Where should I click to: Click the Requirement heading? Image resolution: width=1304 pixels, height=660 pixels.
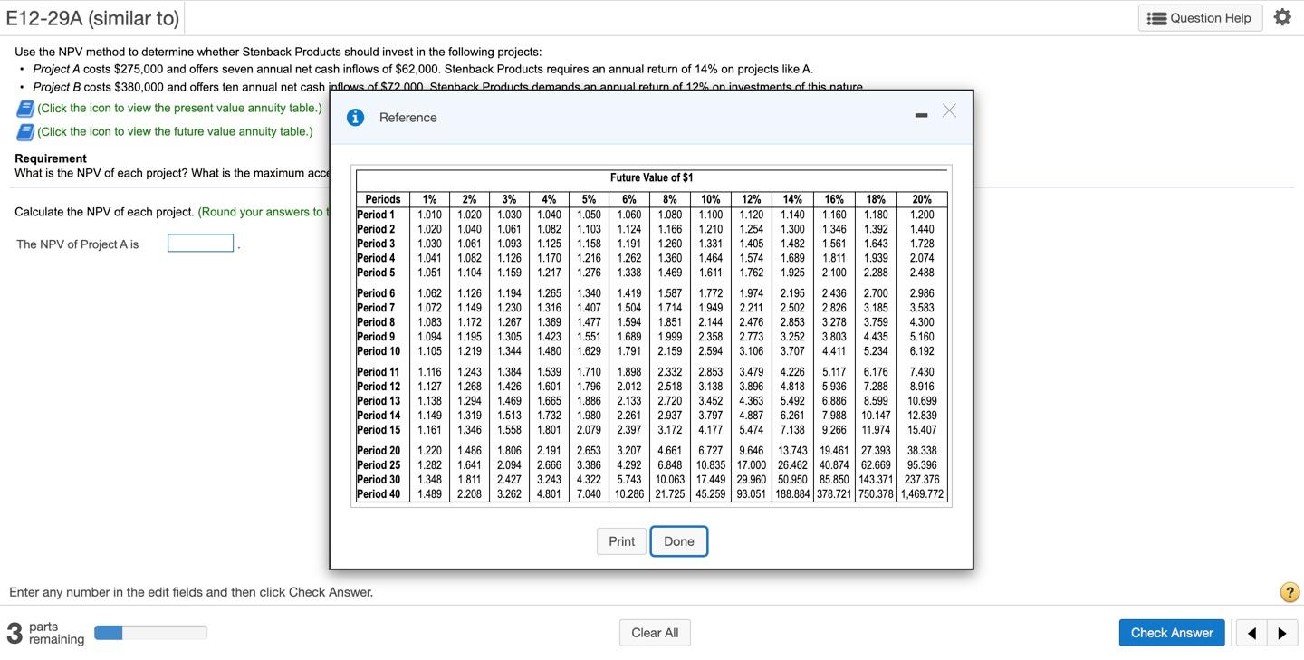click(51, 158)
